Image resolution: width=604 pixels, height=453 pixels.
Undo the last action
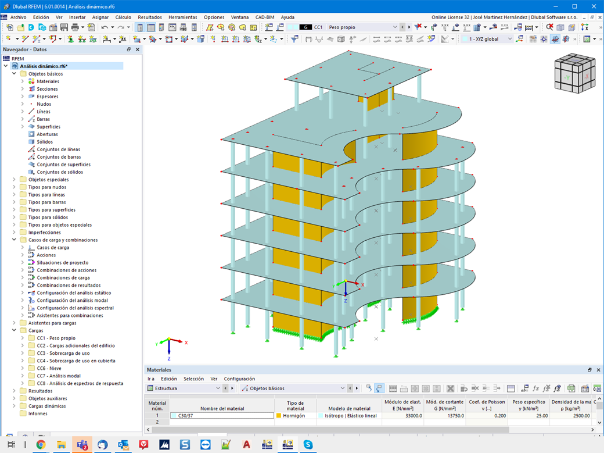coord(105,27)
